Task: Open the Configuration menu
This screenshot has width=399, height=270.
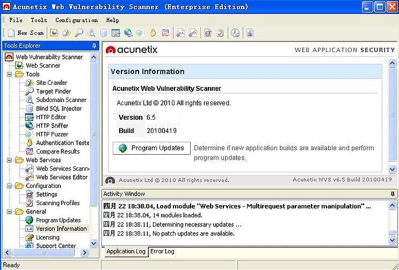Action: [x=76, y=20]
